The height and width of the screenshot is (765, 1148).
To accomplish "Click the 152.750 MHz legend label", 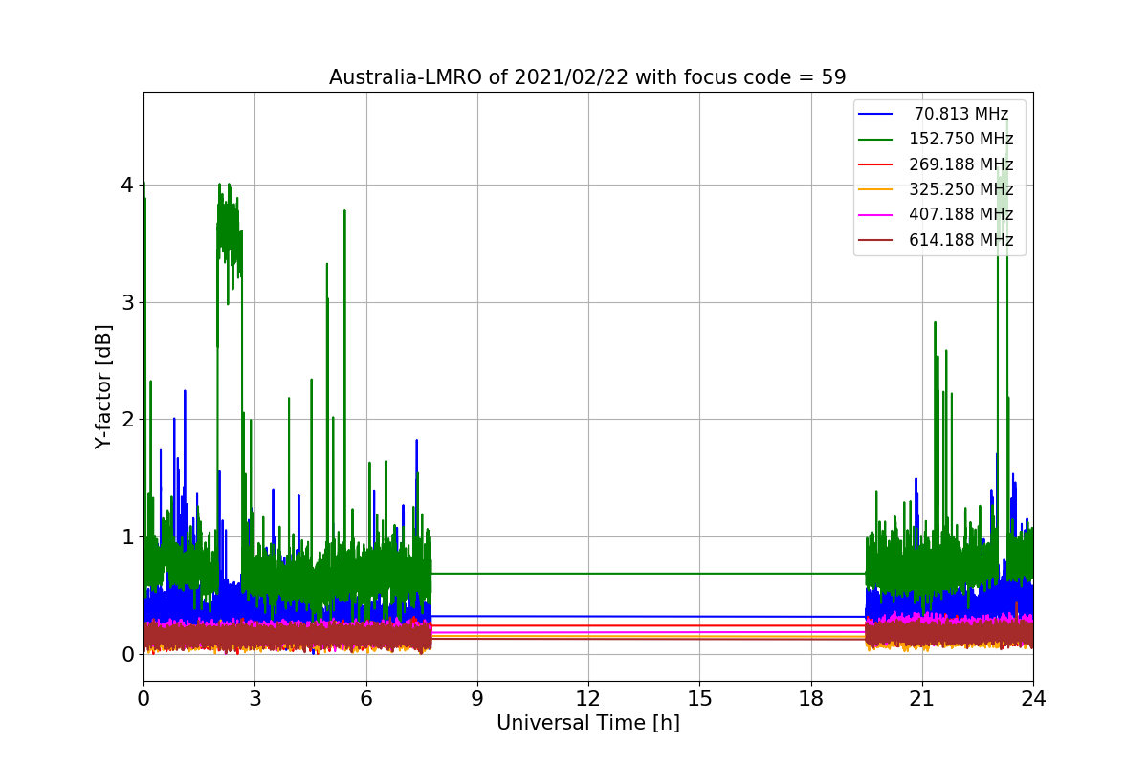I will [961, 139].
